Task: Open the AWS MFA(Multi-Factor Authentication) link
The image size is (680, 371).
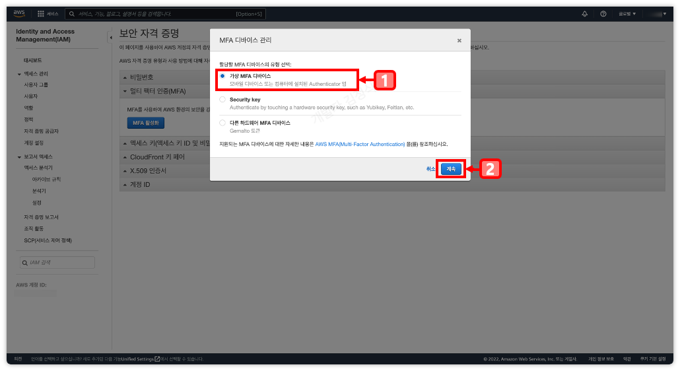Action: (x=360, y=145)
